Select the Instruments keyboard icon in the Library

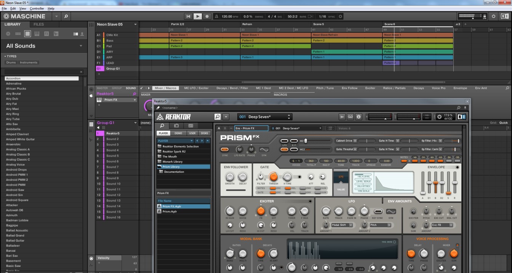coord(37,34)
